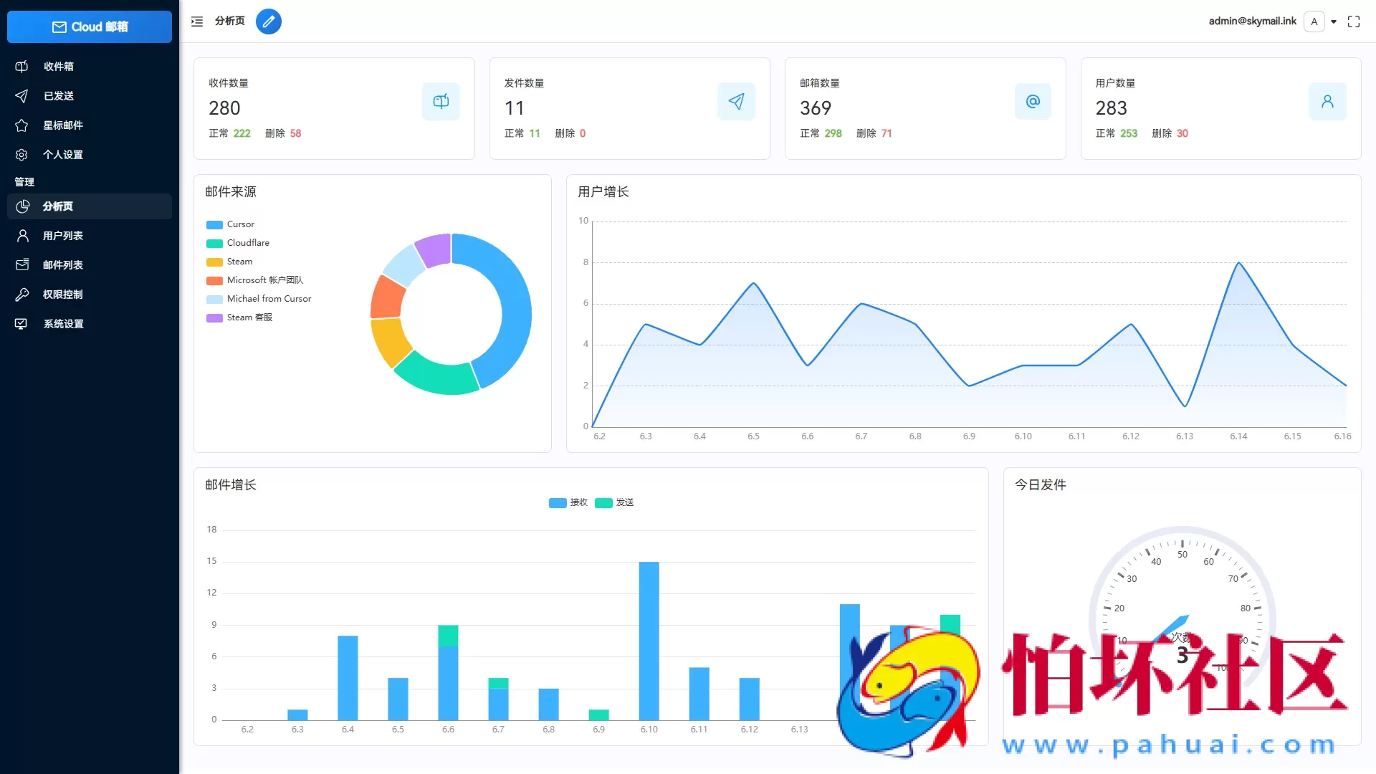The height and width of the screenshot is (774, 1376).
Task: Enter fullscreen using the top-right icon
Action: [x=1354, y=21]
